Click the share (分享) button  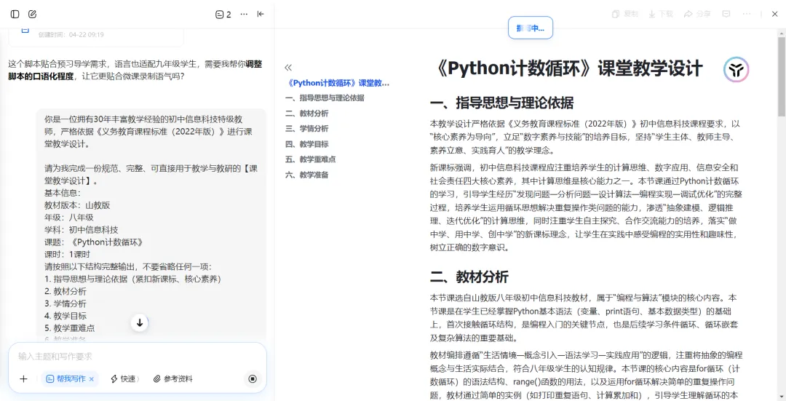coord(698,14)
